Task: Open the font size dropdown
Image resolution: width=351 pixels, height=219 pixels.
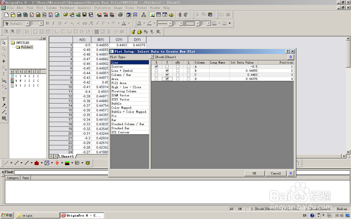Action: click(x=41, y=23)
